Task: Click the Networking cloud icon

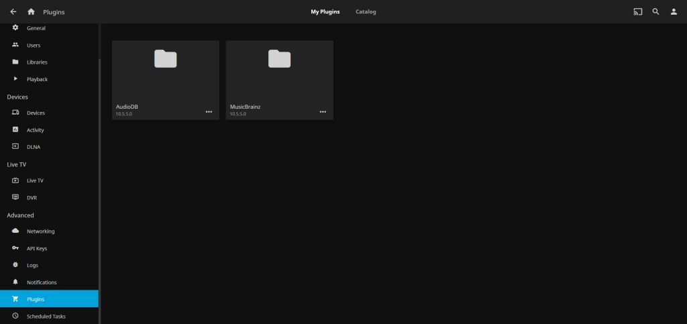Action: coord(15,231)
